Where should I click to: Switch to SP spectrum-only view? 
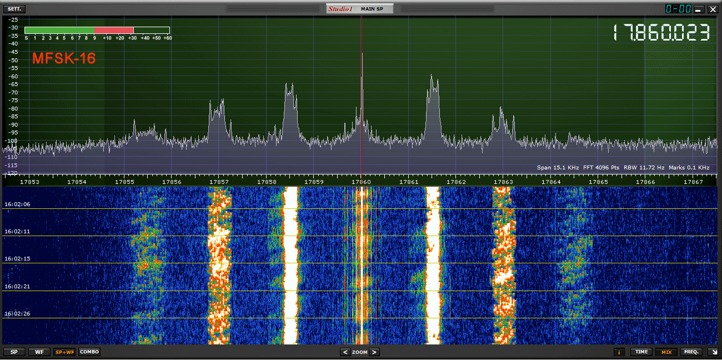pos(14,352)
